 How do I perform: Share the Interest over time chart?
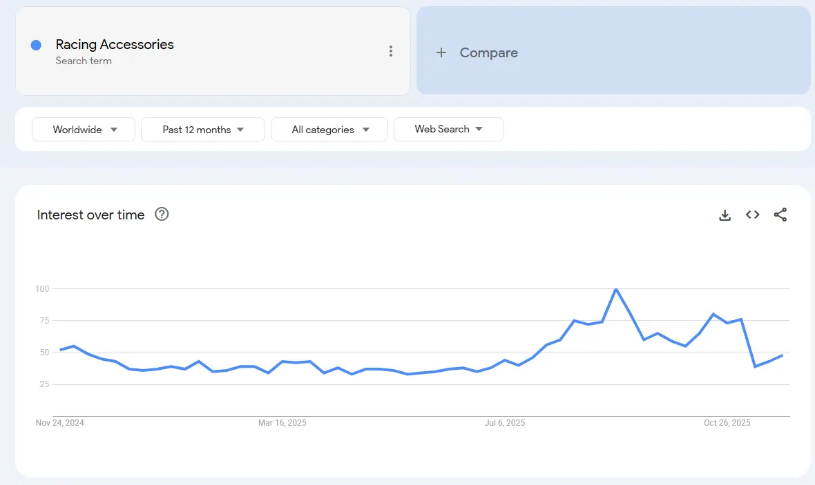click(x=780, y=215)
